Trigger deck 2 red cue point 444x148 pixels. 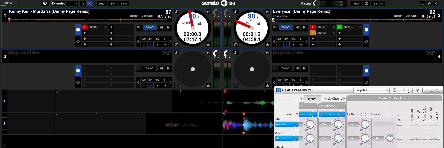pyautogui.click(x=313, y=27)
